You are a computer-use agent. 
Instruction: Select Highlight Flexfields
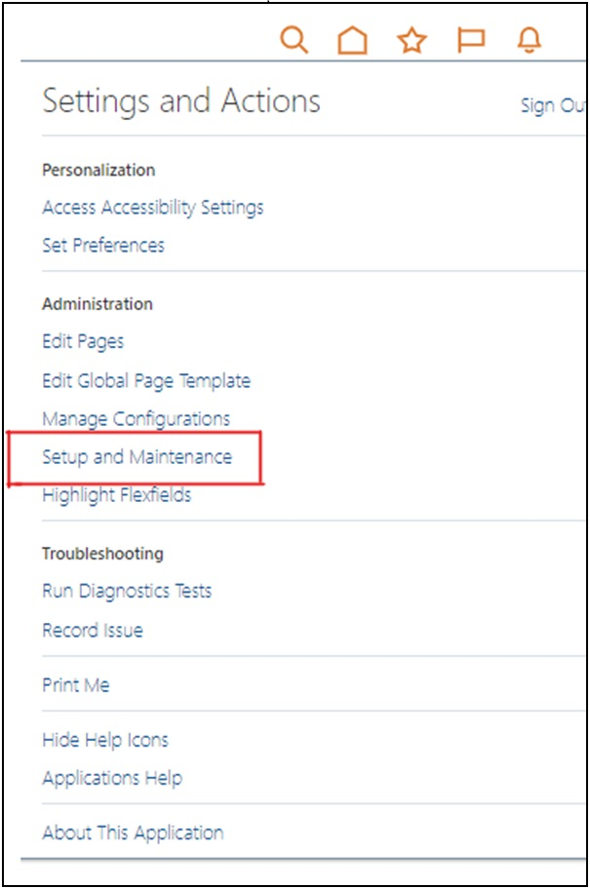(118, 495)
